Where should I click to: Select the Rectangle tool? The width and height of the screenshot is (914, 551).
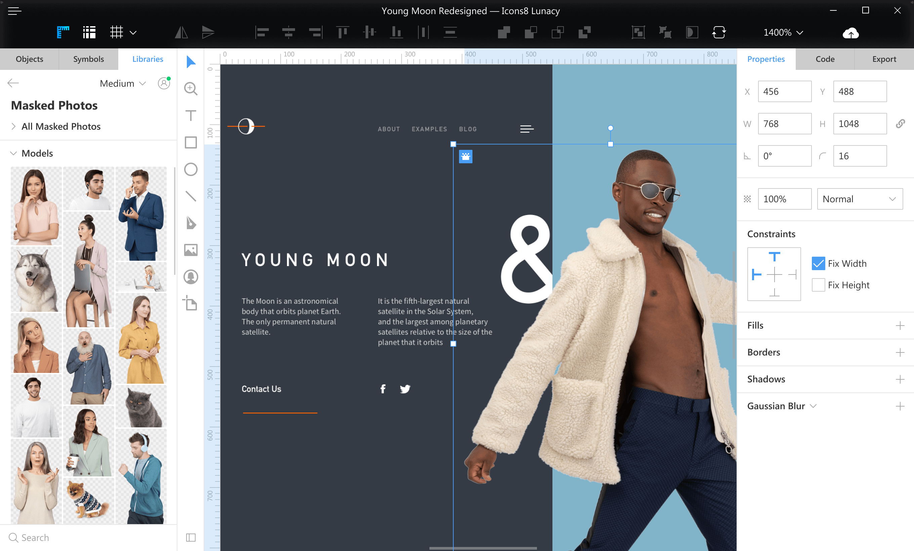coord(191,142)
